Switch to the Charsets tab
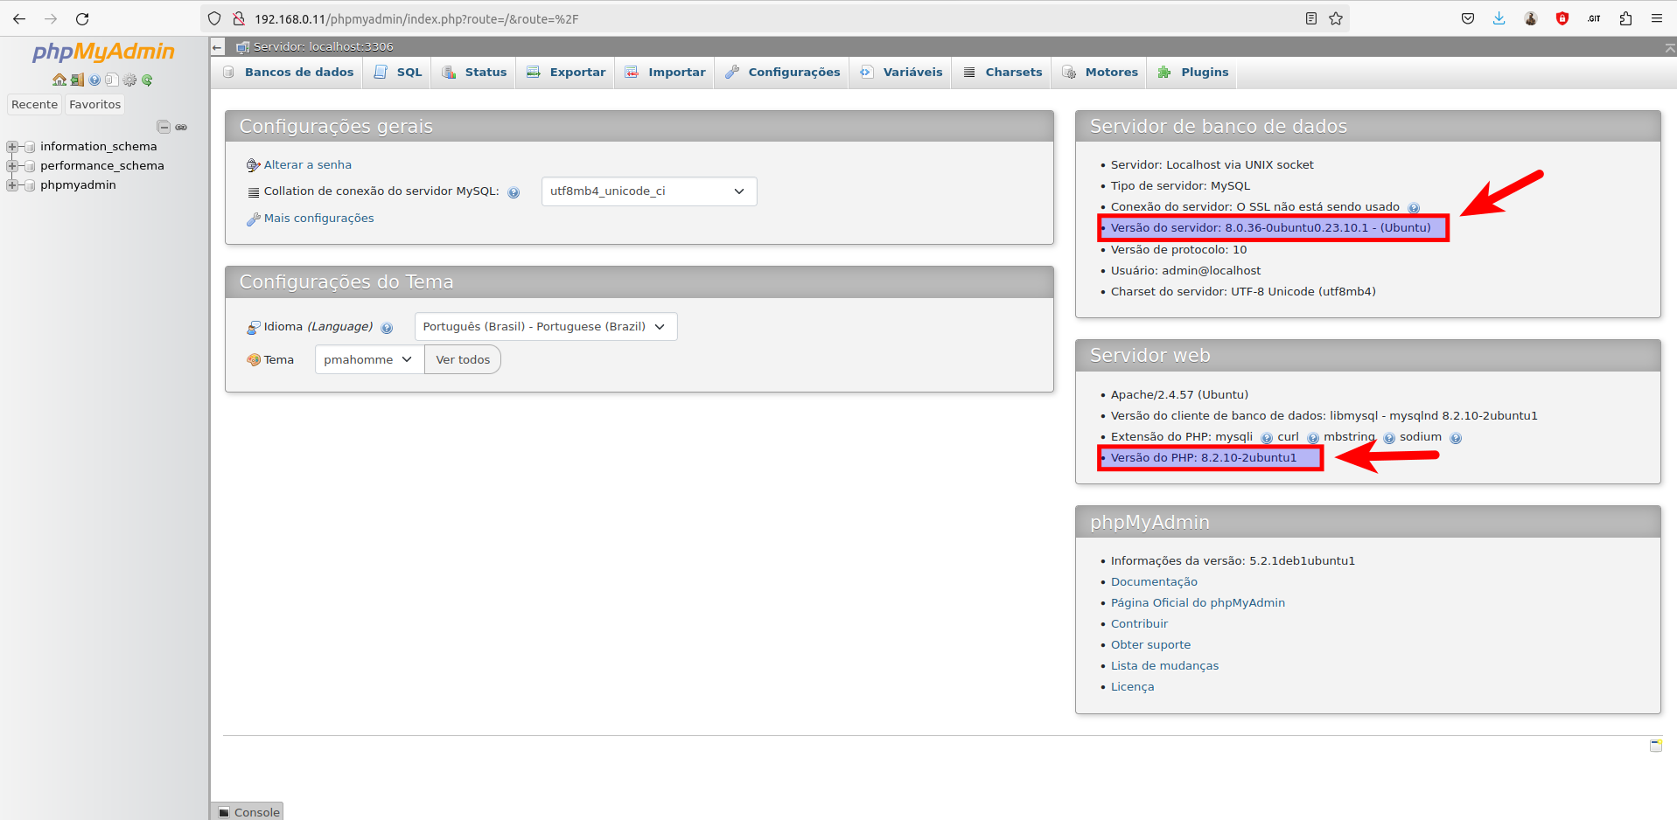This screenshot has width=1677, height=820. click(x=1003, y=73)
